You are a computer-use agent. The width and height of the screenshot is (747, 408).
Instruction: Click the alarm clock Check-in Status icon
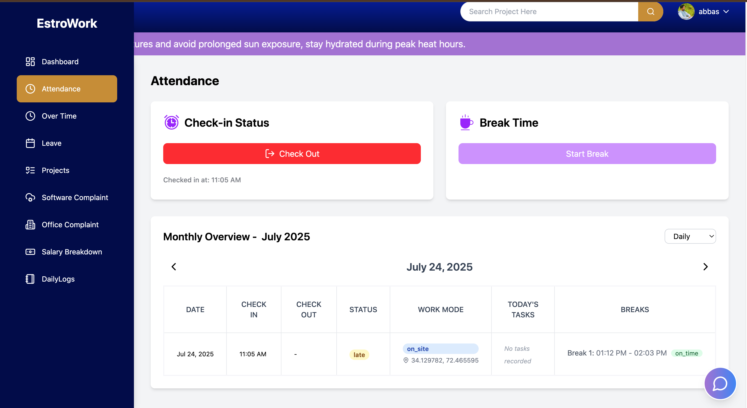coord(171,122)
